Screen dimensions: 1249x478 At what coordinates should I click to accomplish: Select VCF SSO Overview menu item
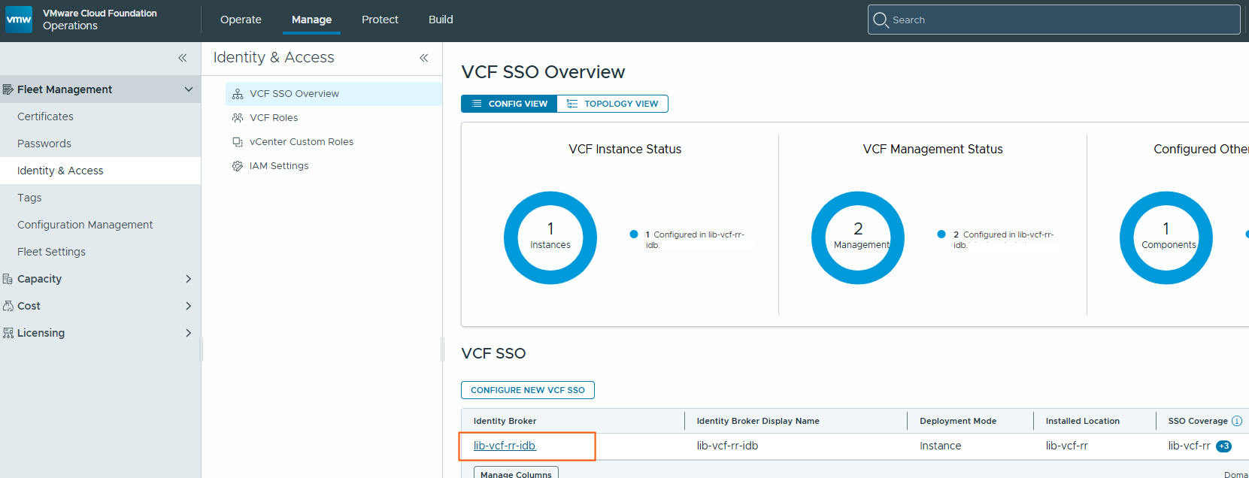pos(333,94)
